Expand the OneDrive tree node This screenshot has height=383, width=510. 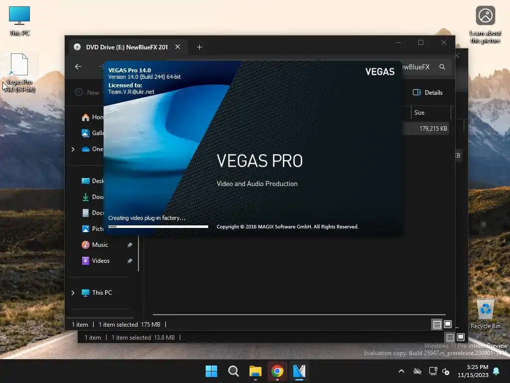tap(73, 149)
